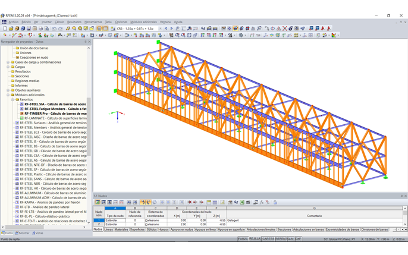The width and height of the screenshot is (408, 255).
Task: Toggle REJILLA grid status button
Action: 255,238
